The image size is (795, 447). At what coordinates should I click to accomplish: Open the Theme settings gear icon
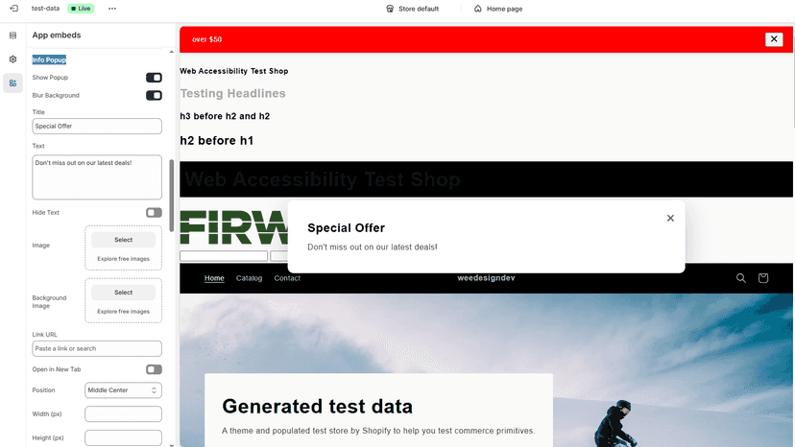[12, 59]
